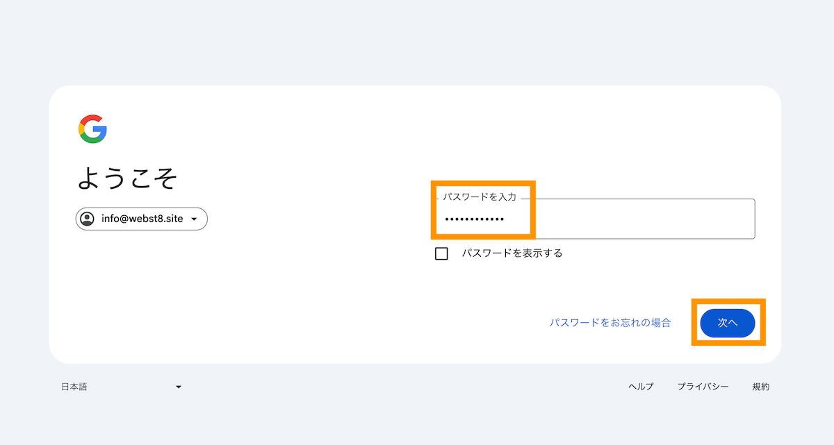This screenshot has height=445, width=834.
Task: Open the ヘルプ footer link
Action: point(641,387)
